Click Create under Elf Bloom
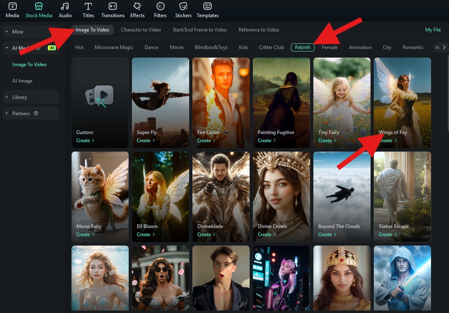 coord(145,234)
